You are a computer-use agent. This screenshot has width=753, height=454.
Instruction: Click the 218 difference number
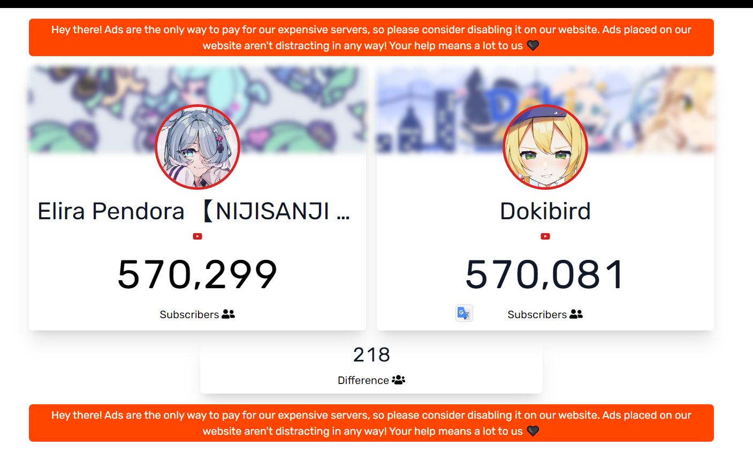371,355
